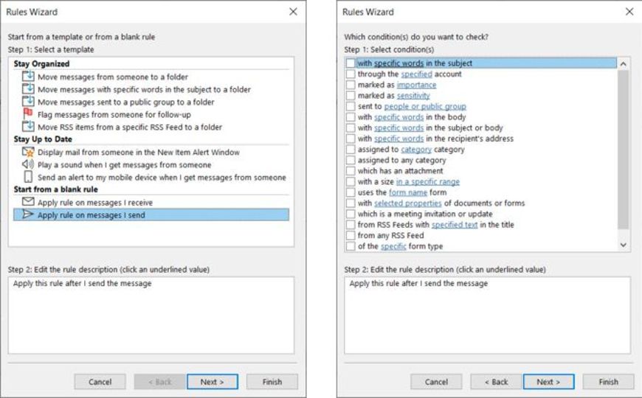Viewport: 642px width, 398px height.
Task: Check 'from RSS Feeds with specified text in the title'
Action: [351, 224]
